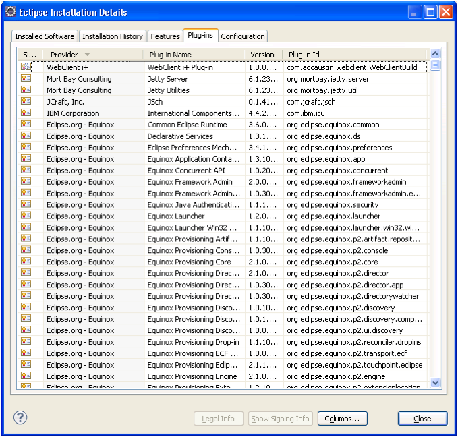Click the scrollbar up arrow
The height and width of the screenshot is (437, 458).
point(435,53)
